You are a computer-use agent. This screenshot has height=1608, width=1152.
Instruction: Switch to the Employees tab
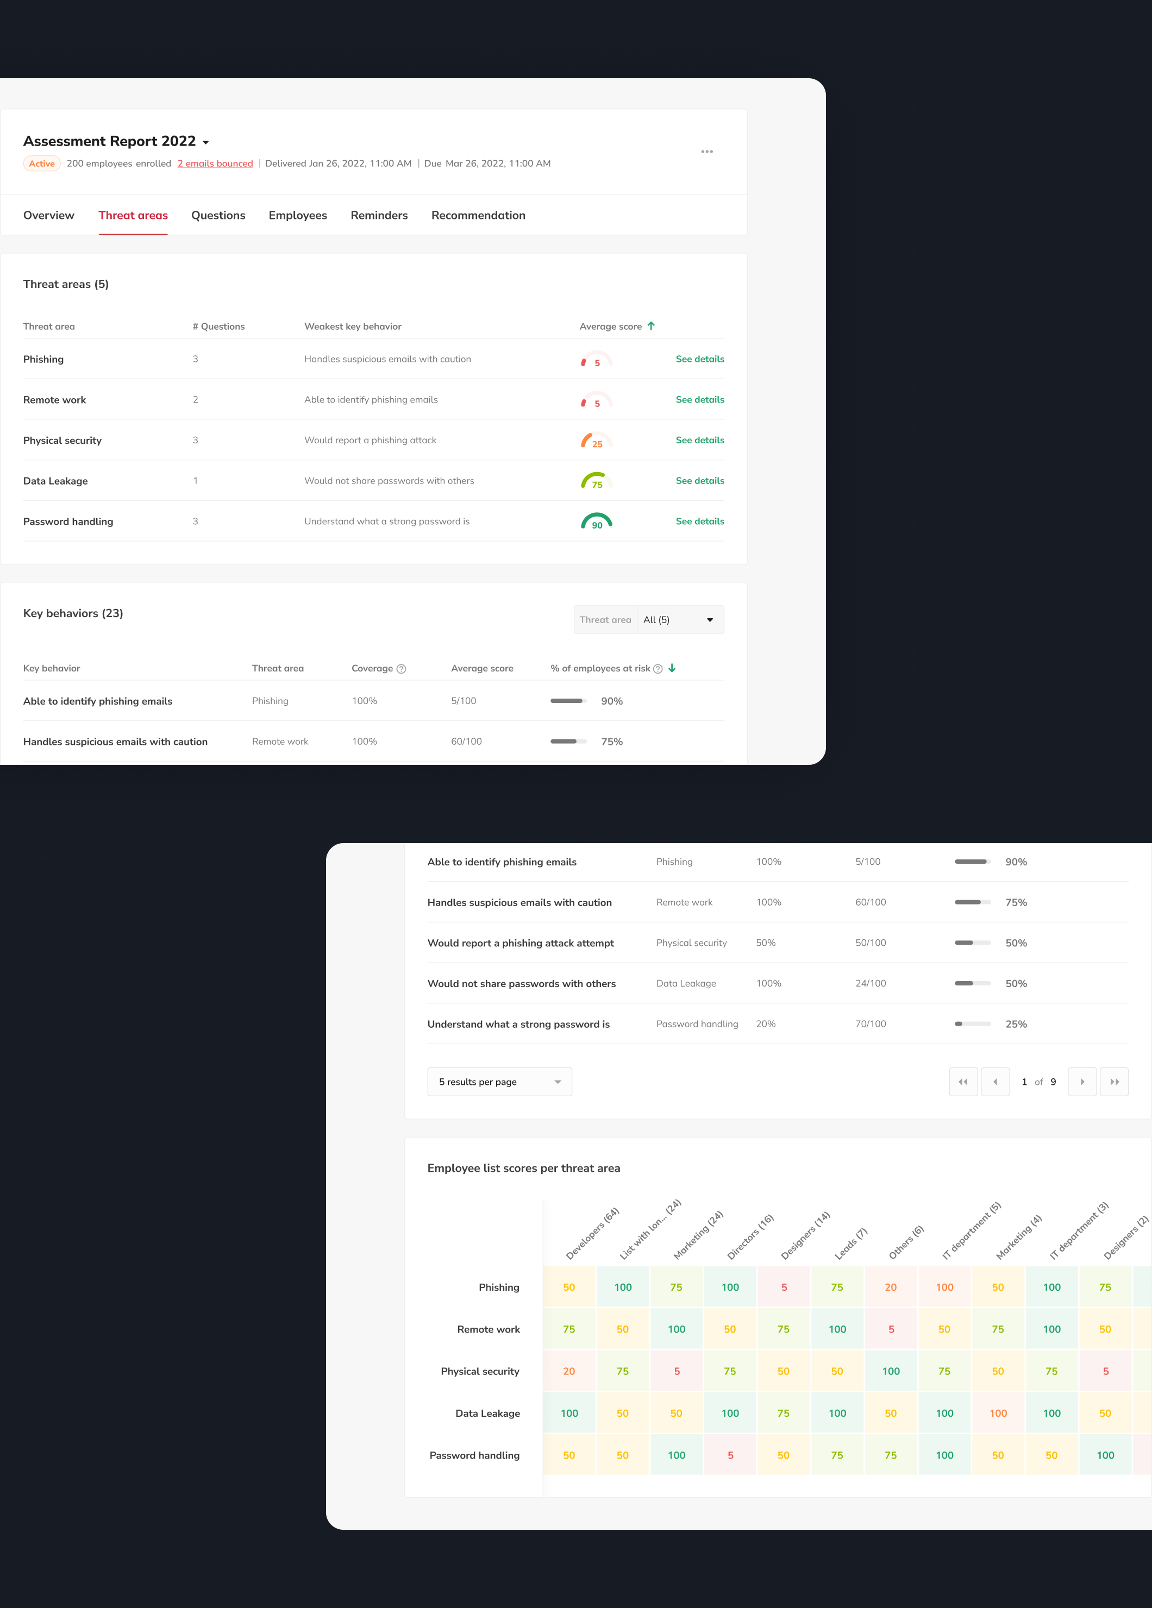[x=297, y=215]
